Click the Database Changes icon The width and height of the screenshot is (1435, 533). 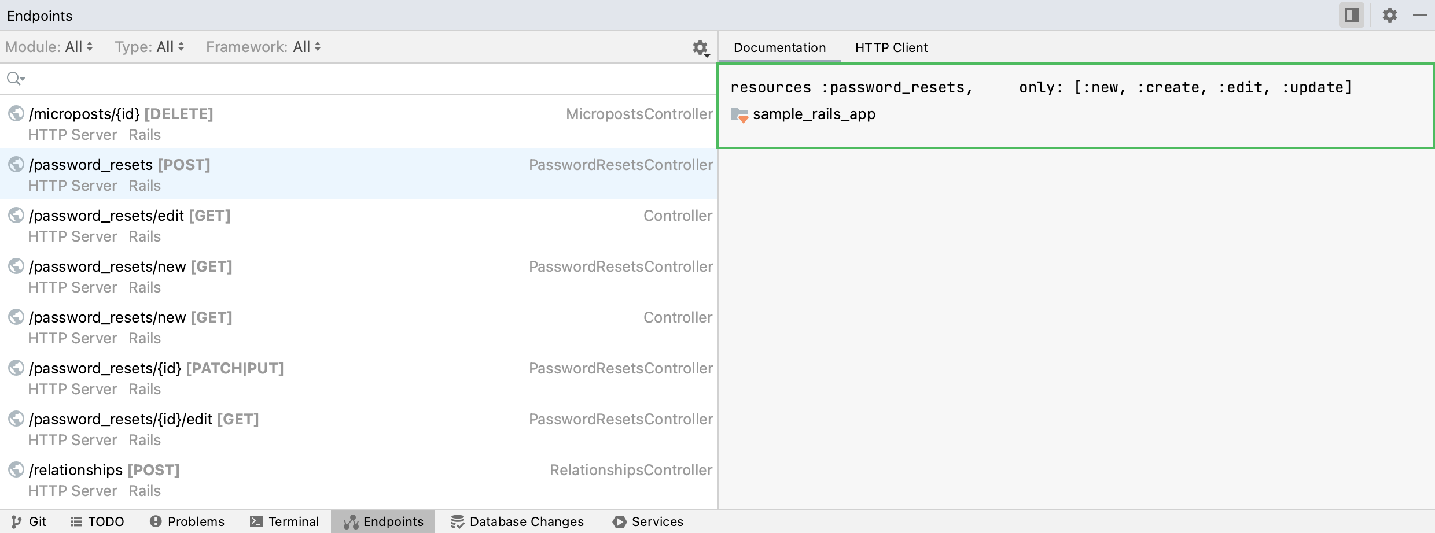(457, 521)
